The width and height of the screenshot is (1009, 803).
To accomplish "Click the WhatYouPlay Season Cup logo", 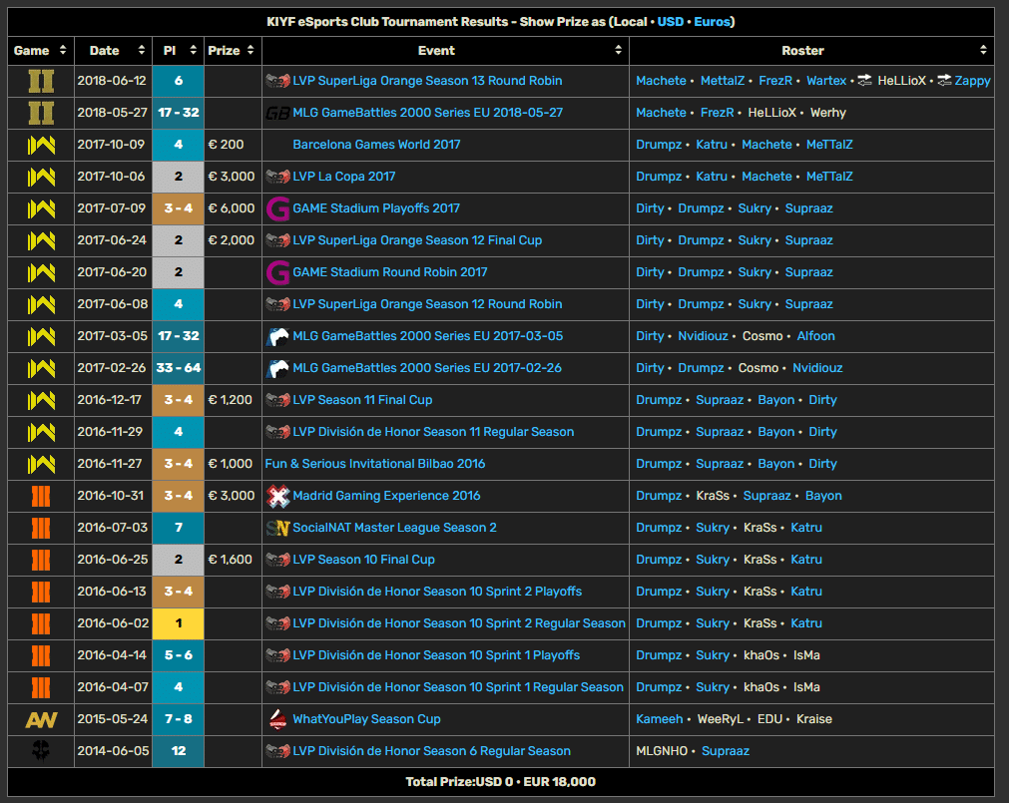I will tap(278, 719).
